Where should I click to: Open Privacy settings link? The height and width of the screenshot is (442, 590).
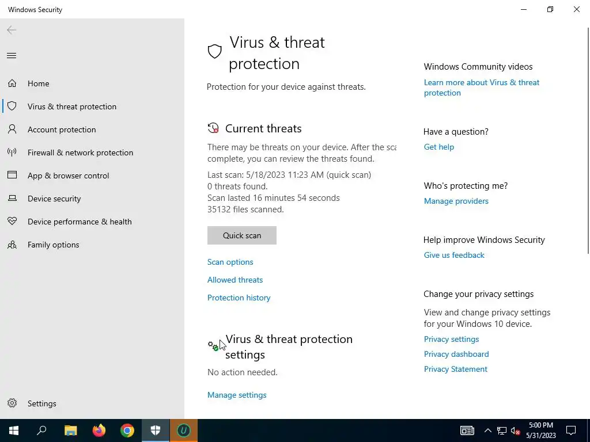pos(451,339)
